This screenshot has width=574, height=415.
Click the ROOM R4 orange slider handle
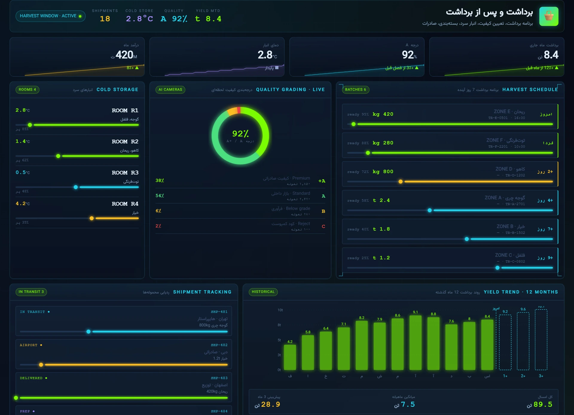92,218
